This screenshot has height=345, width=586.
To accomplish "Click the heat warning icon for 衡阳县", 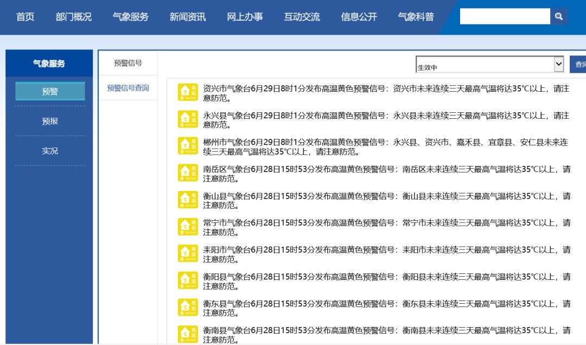I will pos(188,280).
